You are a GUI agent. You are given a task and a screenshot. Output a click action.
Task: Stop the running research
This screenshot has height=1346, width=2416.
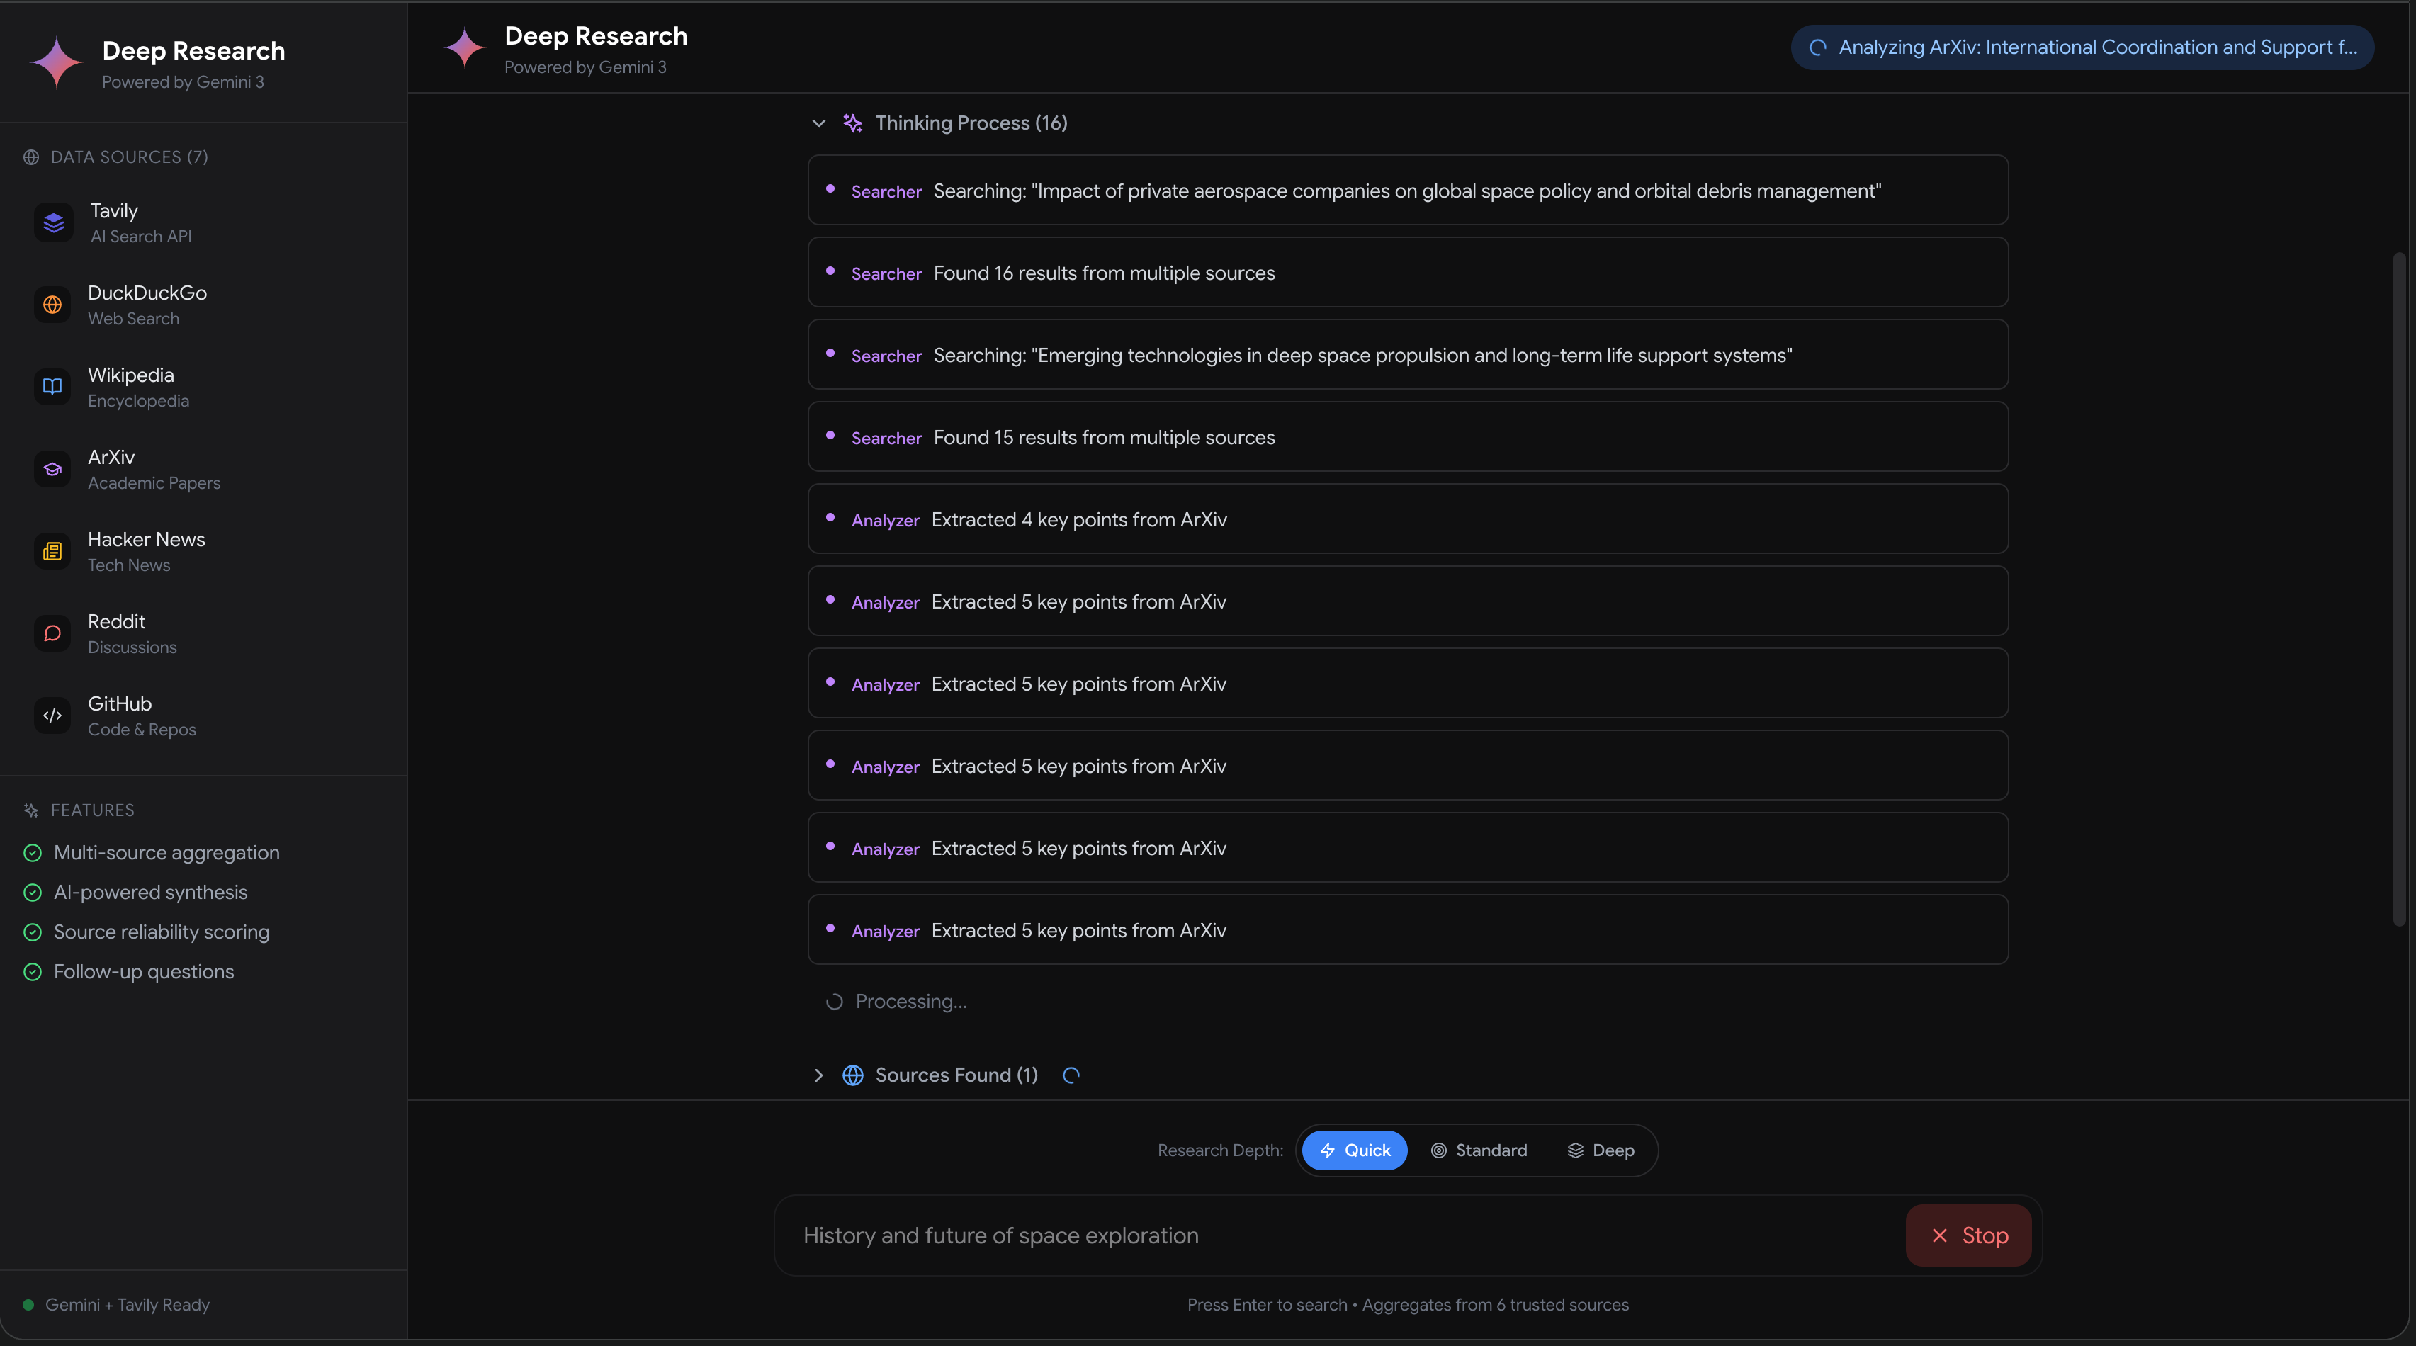click(x=1969, y=1235)
